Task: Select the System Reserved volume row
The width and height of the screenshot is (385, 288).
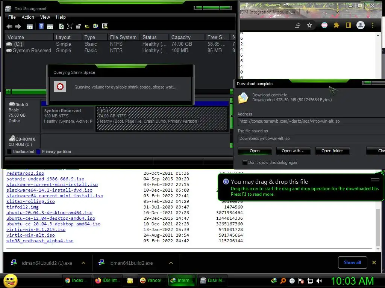Action: click(x=120, y=51)
